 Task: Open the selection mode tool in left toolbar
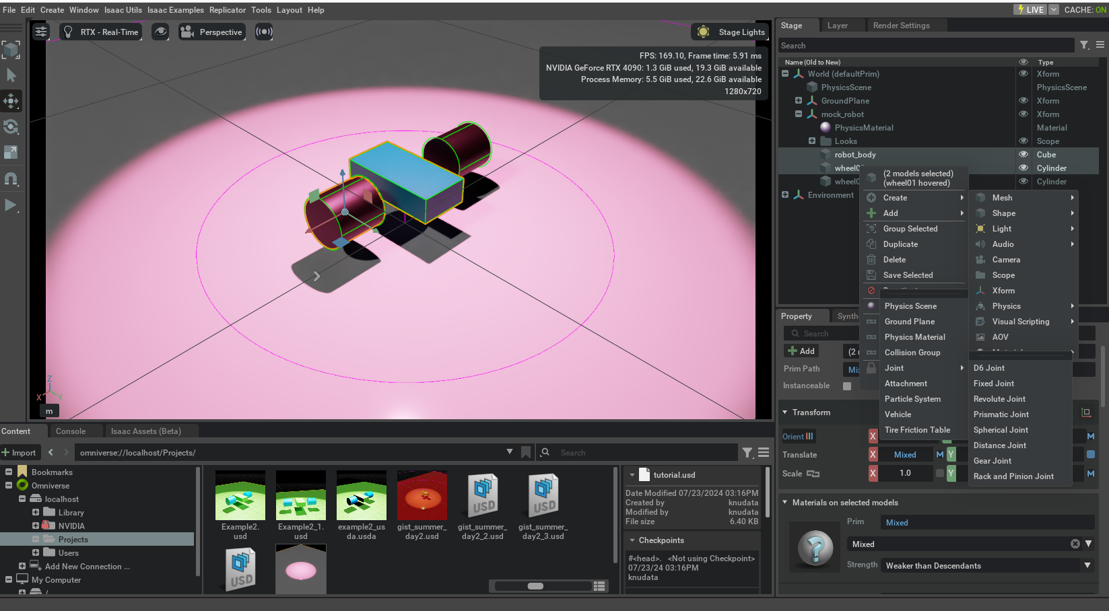point(11,50)
